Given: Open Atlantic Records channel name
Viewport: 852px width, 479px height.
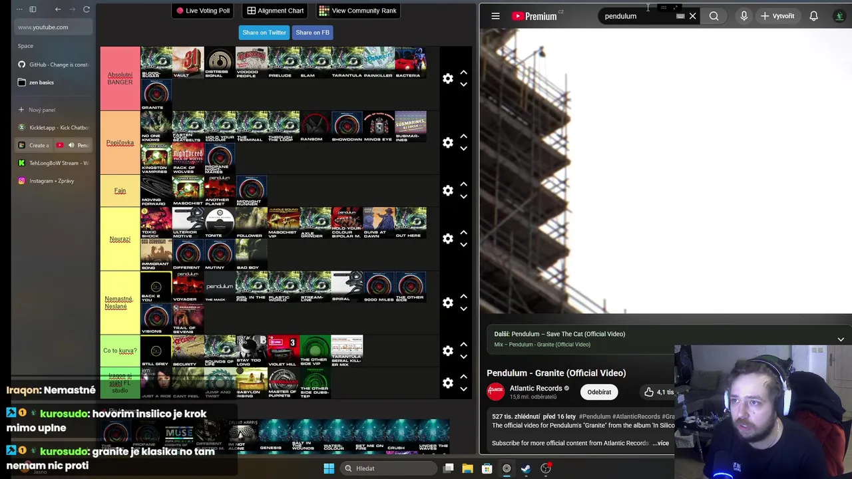Looking at the screenshot, I should 536,388.
